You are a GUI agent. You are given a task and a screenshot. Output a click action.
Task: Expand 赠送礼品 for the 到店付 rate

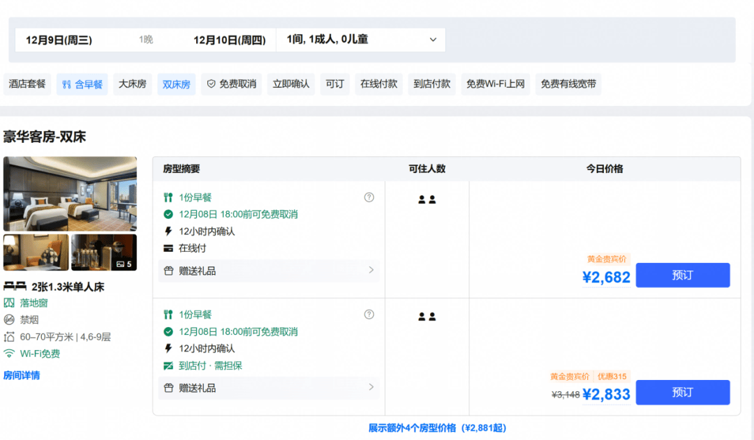pyautogui.click(x=269, y=388)
